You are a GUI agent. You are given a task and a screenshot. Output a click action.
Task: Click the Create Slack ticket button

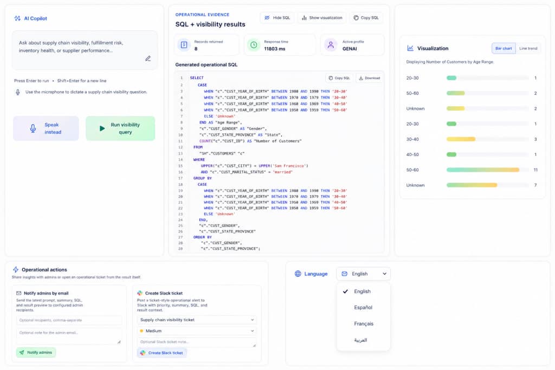tap(162, 353)
